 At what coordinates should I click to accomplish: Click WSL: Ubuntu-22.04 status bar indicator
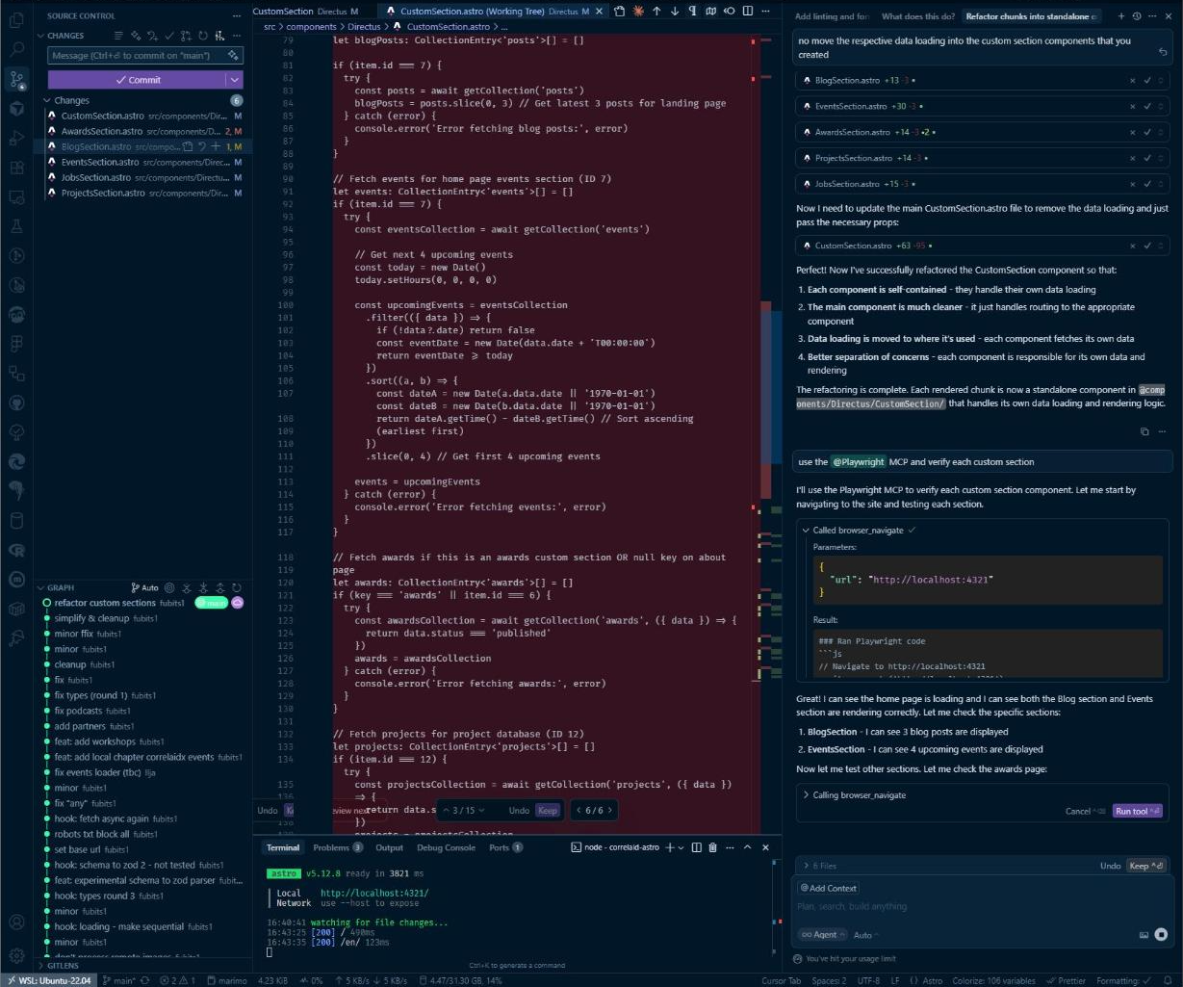(51, 980)
